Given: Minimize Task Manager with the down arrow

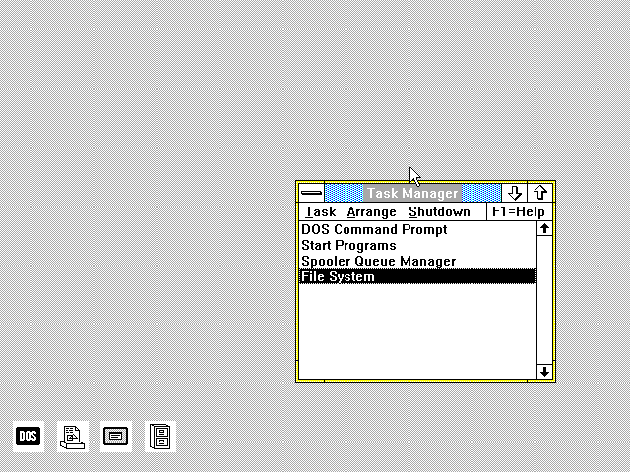Looking at the screenshot, I should pyautogui.click(x=514, y=193).
